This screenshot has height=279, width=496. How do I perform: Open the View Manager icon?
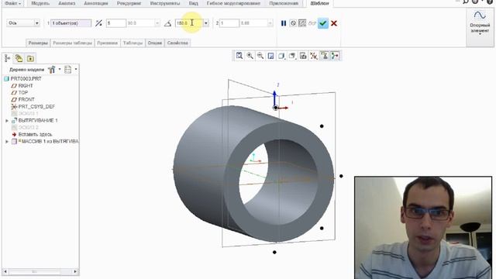click(303, 56)
